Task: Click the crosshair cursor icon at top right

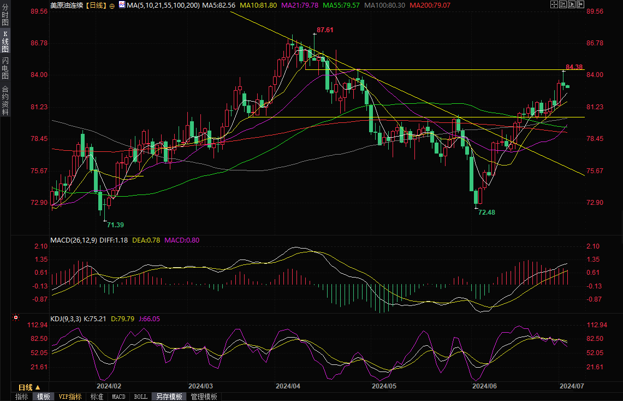Action: point(554,5)
